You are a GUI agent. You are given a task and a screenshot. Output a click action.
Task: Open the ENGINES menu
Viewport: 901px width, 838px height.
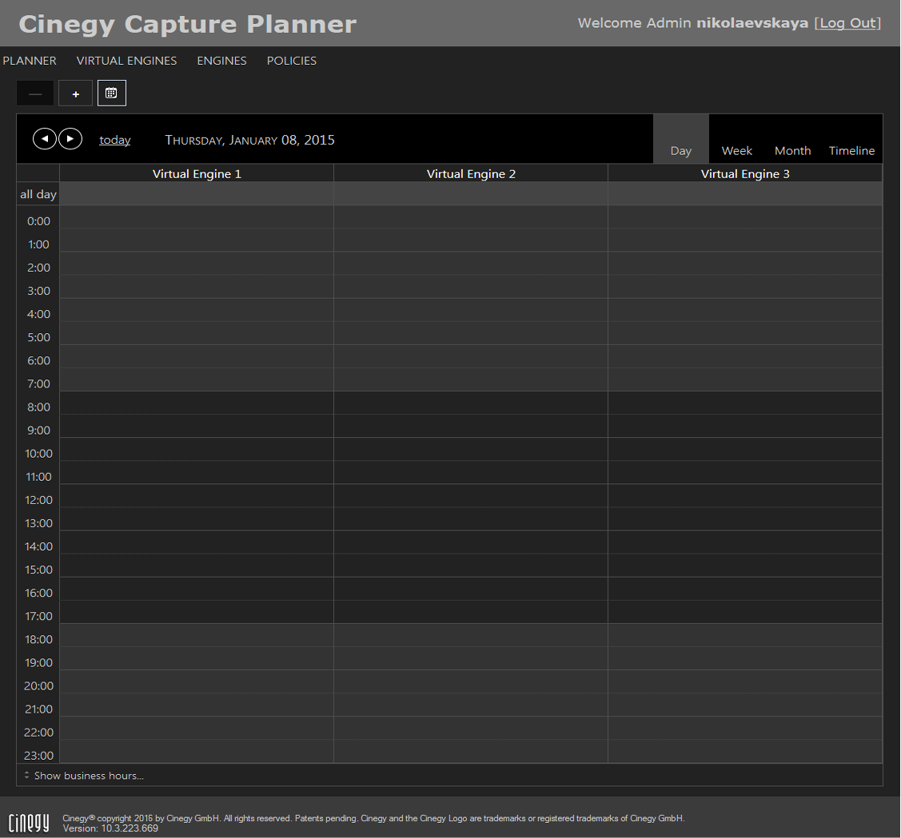pos(221,61)
